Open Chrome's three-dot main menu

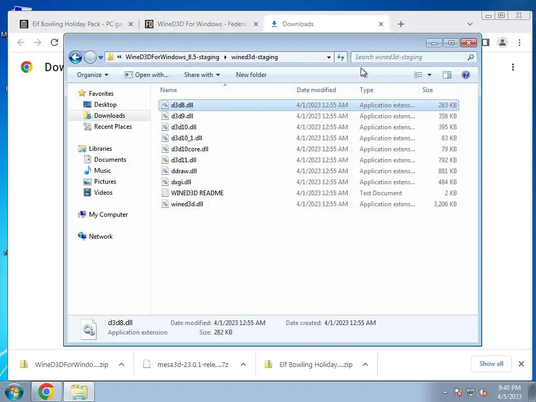(519, 42)
